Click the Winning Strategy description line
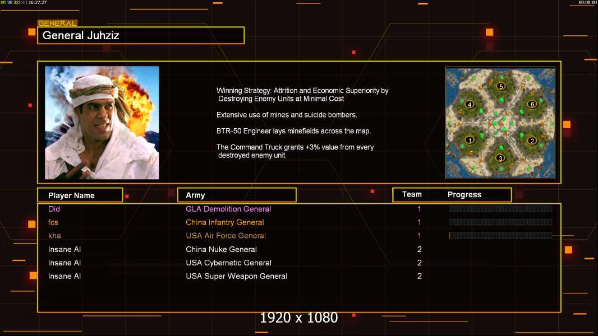 [302, 95]
